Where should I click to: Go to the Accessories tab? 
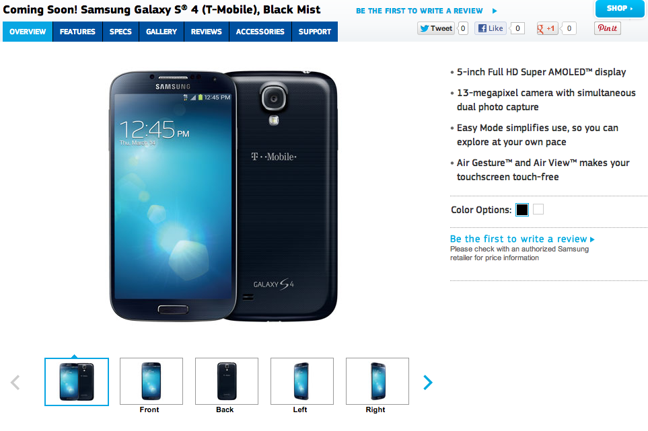[260, 32]
